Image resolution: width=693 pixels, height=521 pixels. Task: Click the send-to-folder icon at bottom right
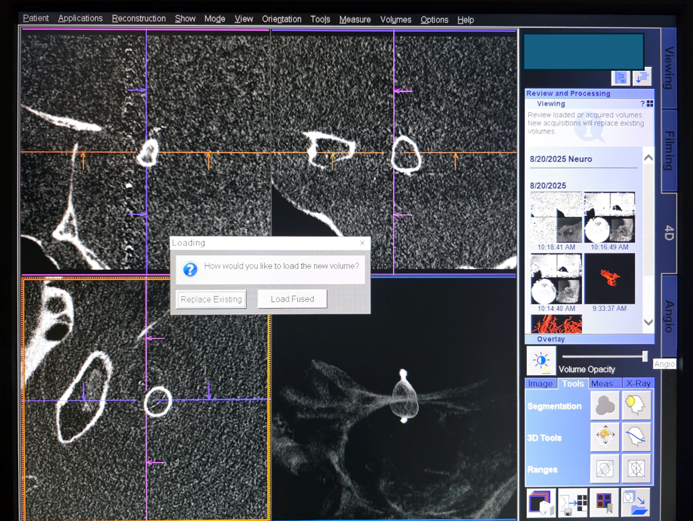(637, 503)
